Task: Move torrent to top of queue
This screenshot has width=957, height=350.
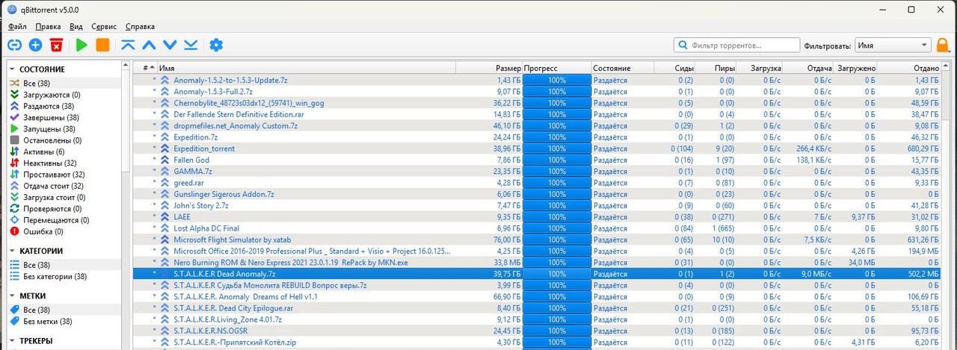Action: click(128, 46)
